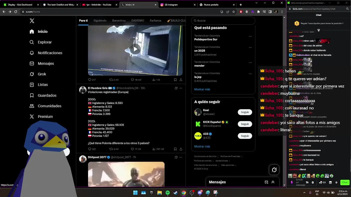Open options for la jep trend
Image resolution: width=351 pixels, height=197 pixels.
[x=250, y=74]
